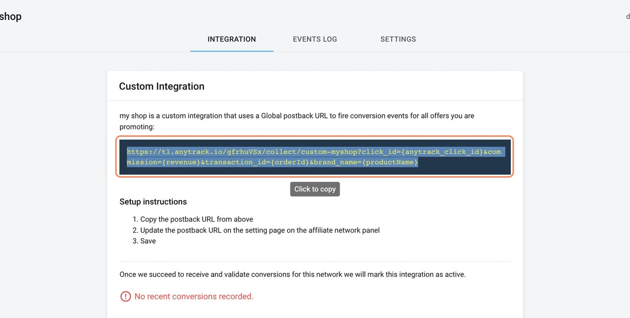Open the Integration tab
Screen dimensions: 630x318
tap(232, 39)
